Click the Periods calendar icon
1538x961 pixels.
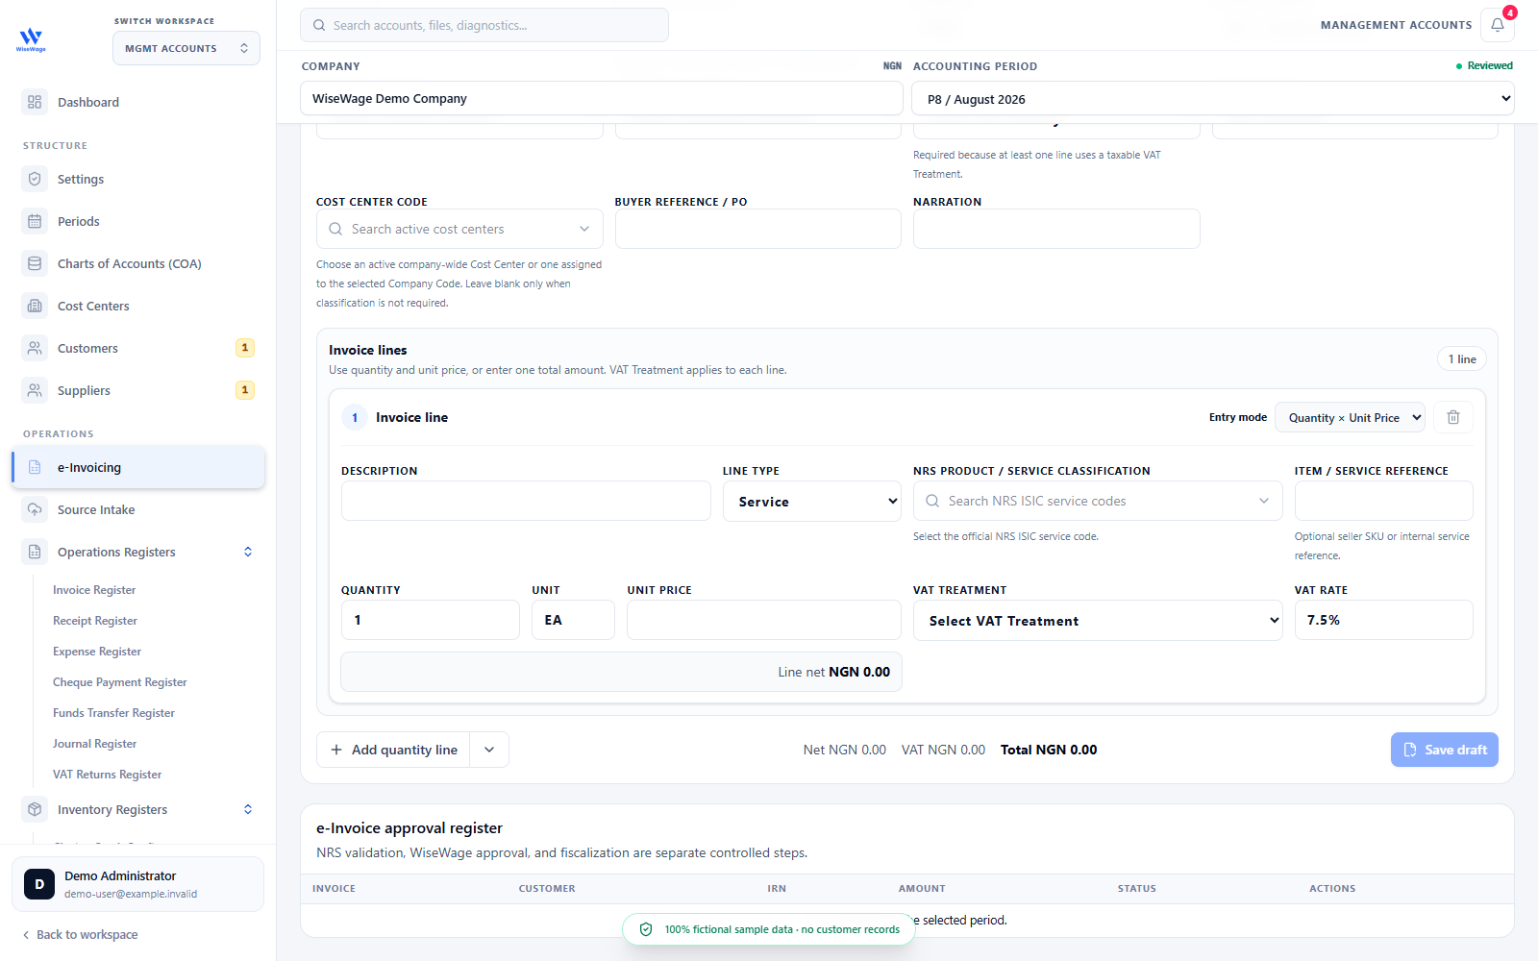click(35, 221)
